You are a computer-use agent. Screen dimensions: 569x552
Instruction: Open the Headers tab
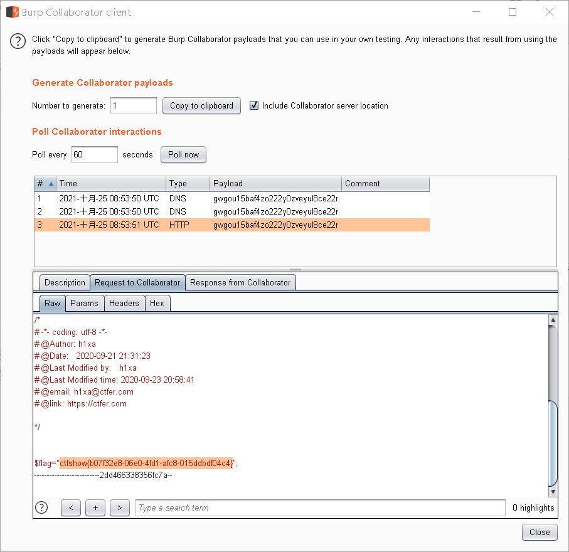(124, 303)
